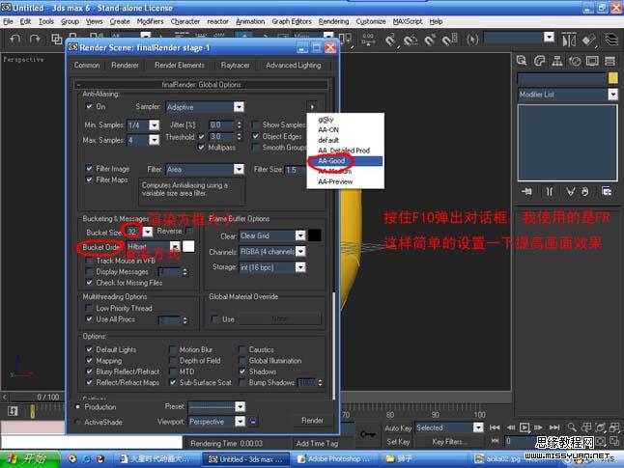
Task: Toggle the Show Samples checkbox
Action: 255,124
